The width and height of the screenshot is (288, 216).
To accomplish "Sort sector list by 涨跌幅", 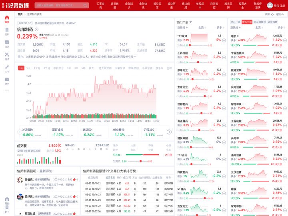I will (x=236, y=28).
